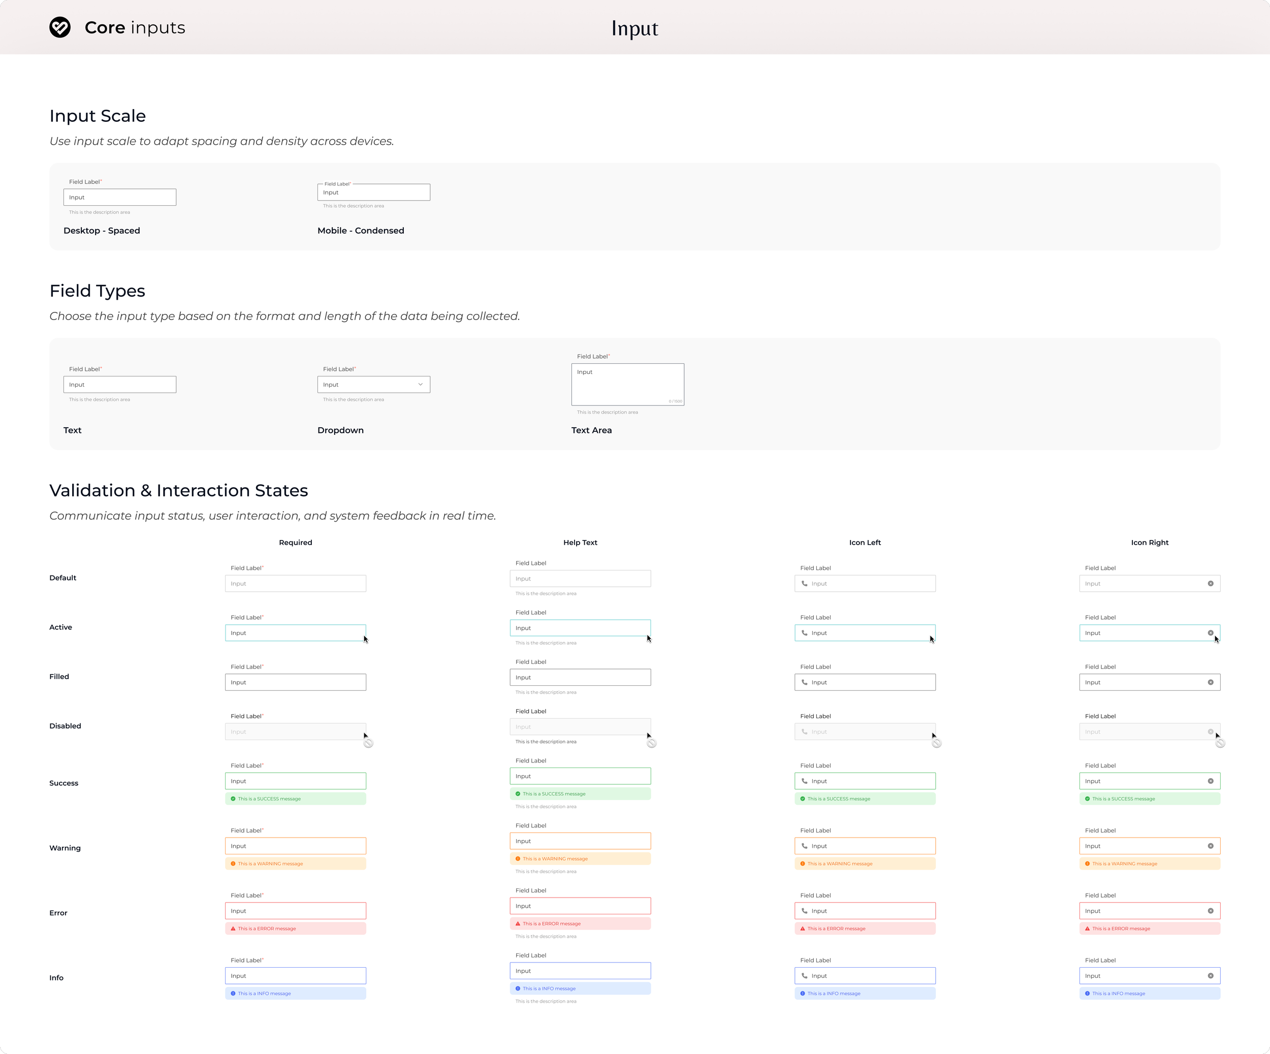Click triangle icon in Icon Left ERROR message
This screenshot has width=1270, height=1054.
(x=803, y=928)
